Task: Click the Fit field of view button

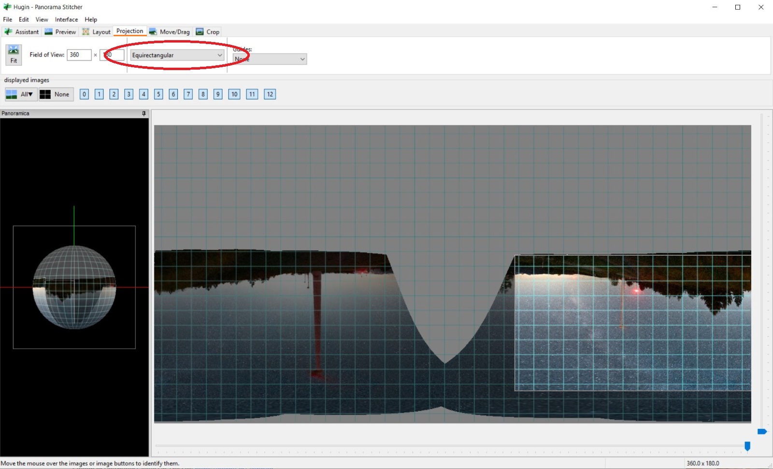Action: coord(14,55)
